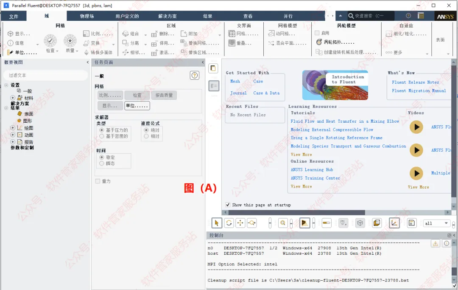This screenshot has width=458, height=290.
Task: Select the zoom in/out tool
Action: tap(252, 223)
